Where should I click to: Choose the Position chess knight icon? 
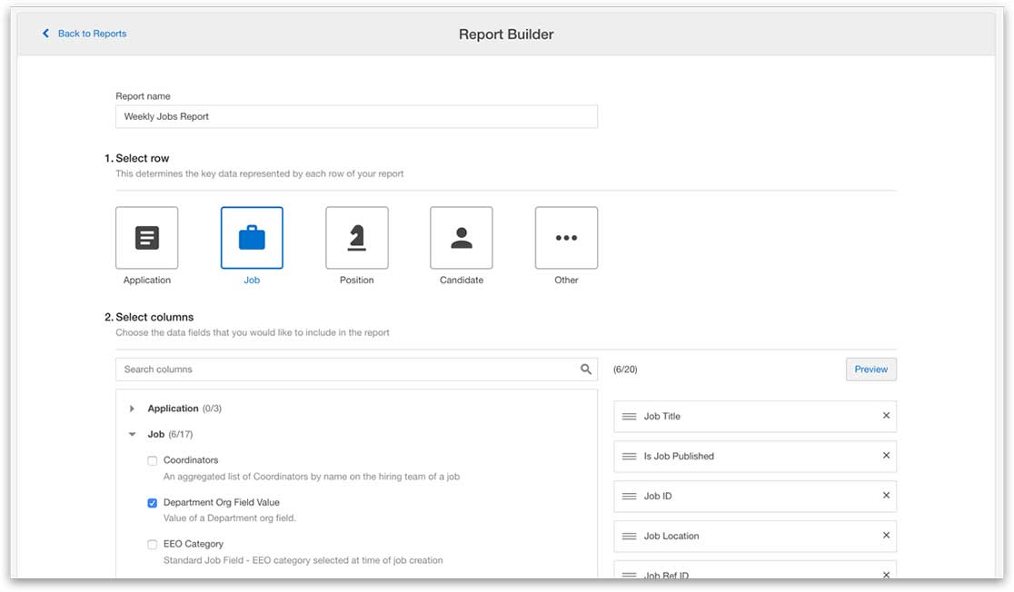point(357,238)
